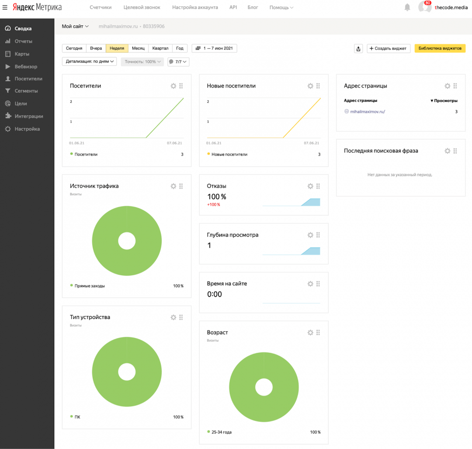The image size is (472, 449).
Task: Click the export icon beside Создать виджет
Action: point(358,49)
